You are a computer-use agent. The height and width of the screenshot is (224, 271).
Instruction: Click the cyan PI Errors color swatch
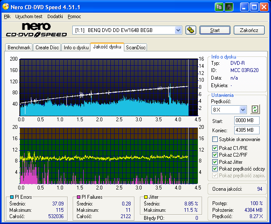(12, 197)
